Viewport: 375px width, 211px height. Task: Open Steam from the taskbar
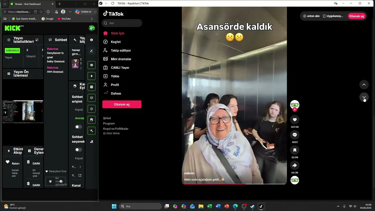click(252, 206)
